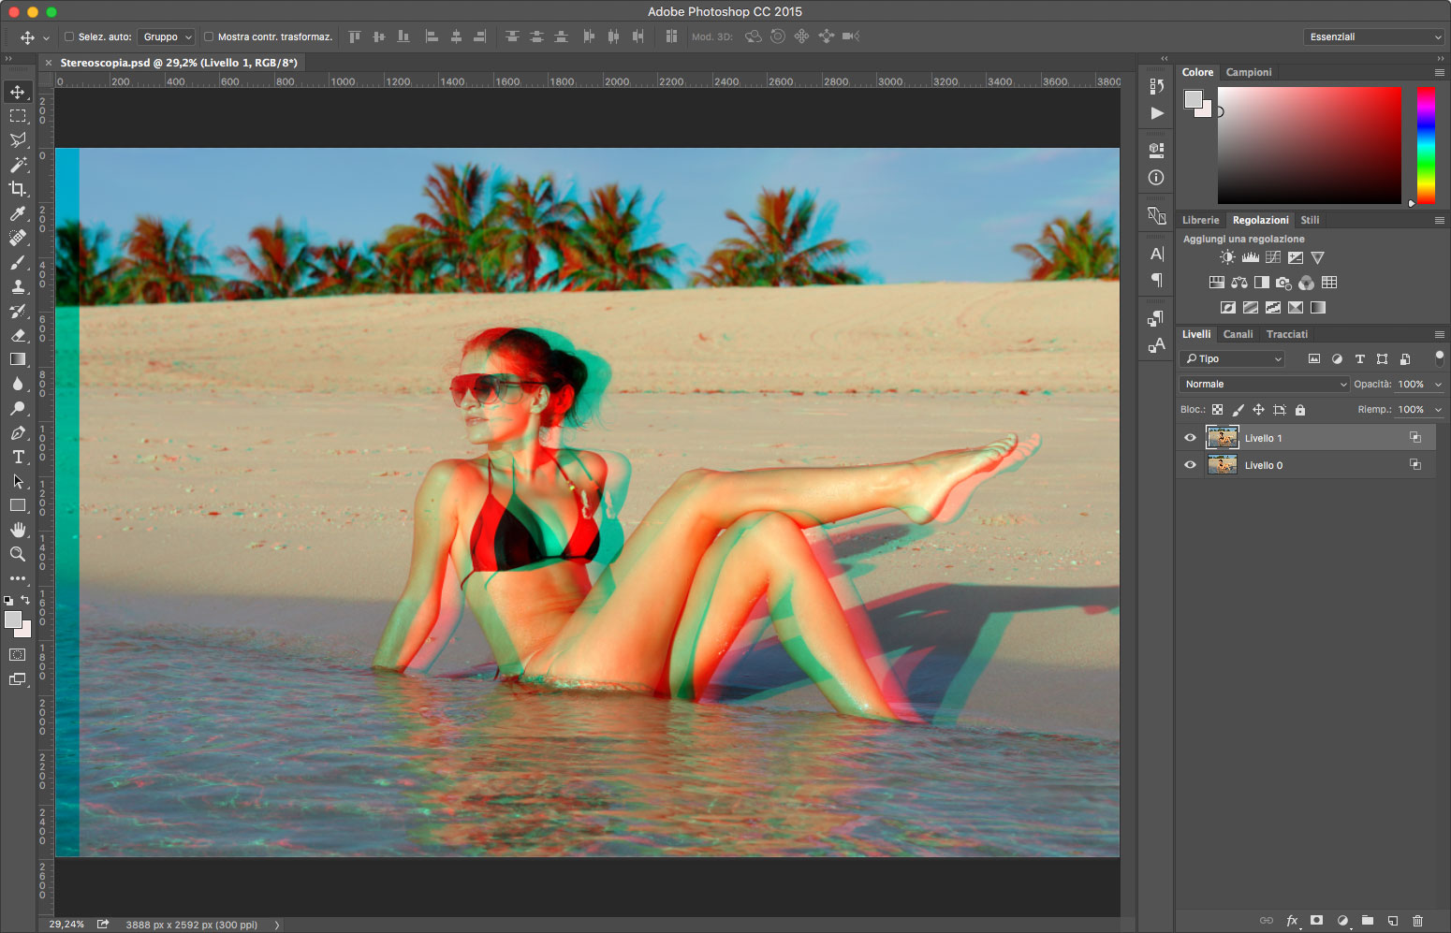The height and width of the screenshot is (933, 1451).
Task: Close the Stereoscopia.psd document tab
Action: [49, 63]
